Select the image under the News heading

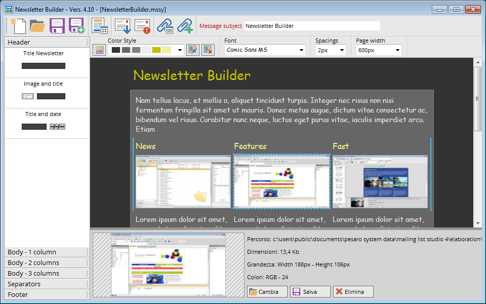point(183,181)
